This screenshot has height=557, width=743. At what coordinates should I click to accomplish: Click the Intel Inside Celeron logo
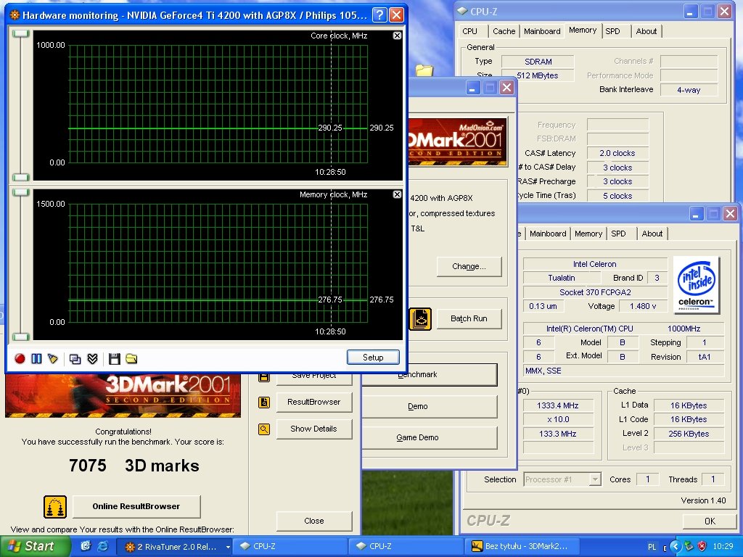pyautogui.click(x=696, y=284)
